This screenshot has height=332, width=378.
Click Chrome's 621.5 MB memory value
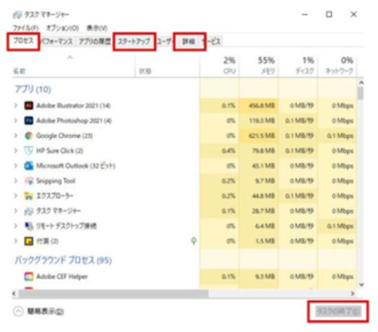pos(262,136)
